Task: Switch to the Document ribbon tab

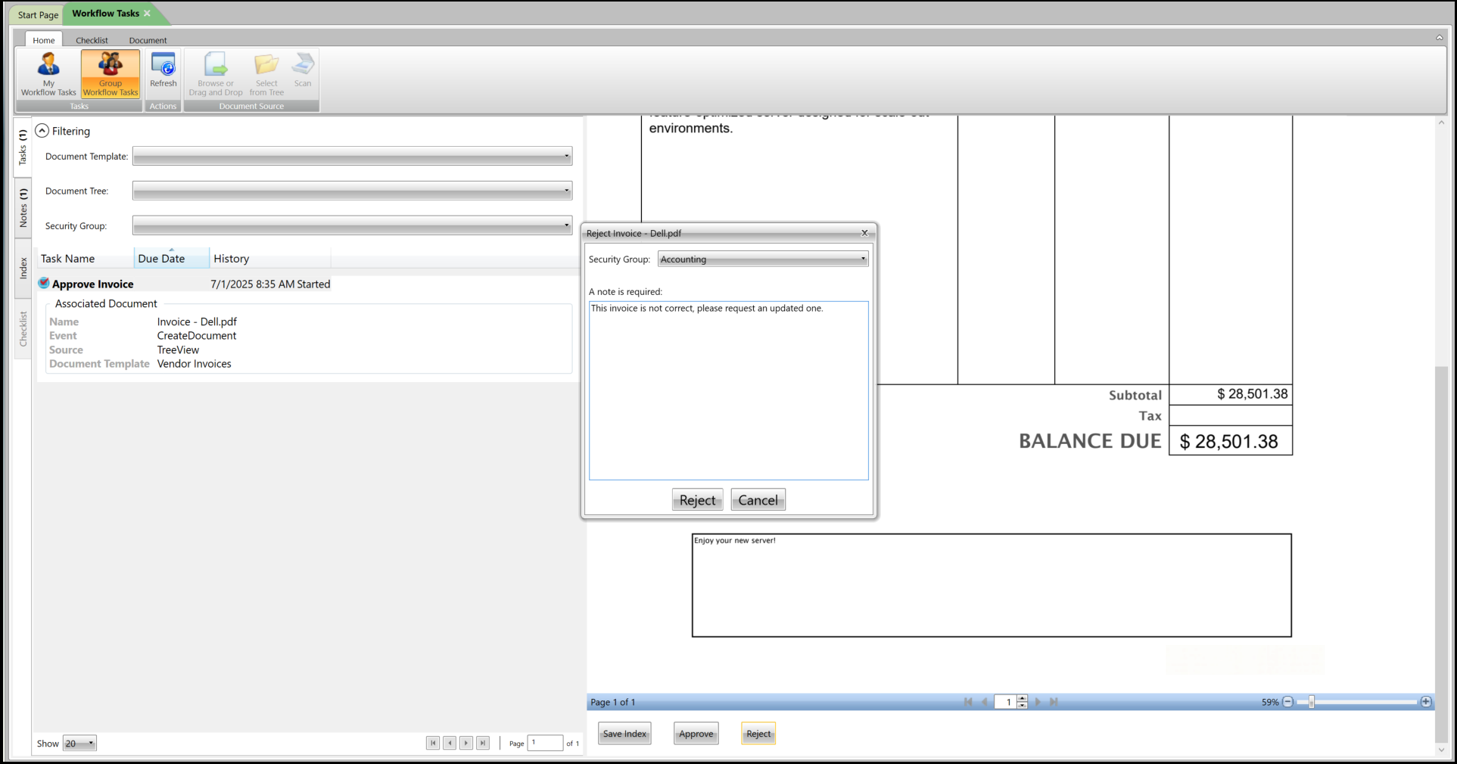Action: 148,40
